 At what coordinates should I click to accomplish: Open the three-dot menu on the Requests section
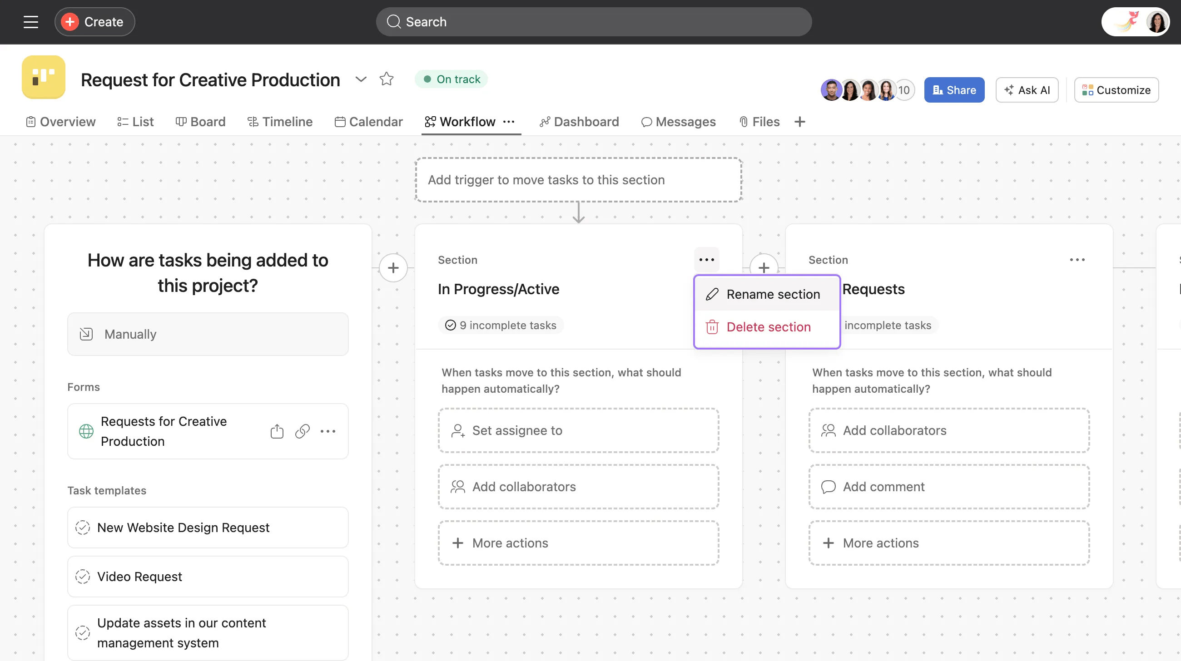tap(1078, 259)
